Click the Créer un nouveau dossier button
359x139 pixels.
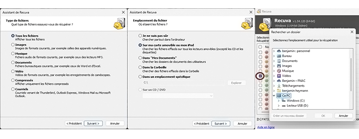(x=288, y=116)
